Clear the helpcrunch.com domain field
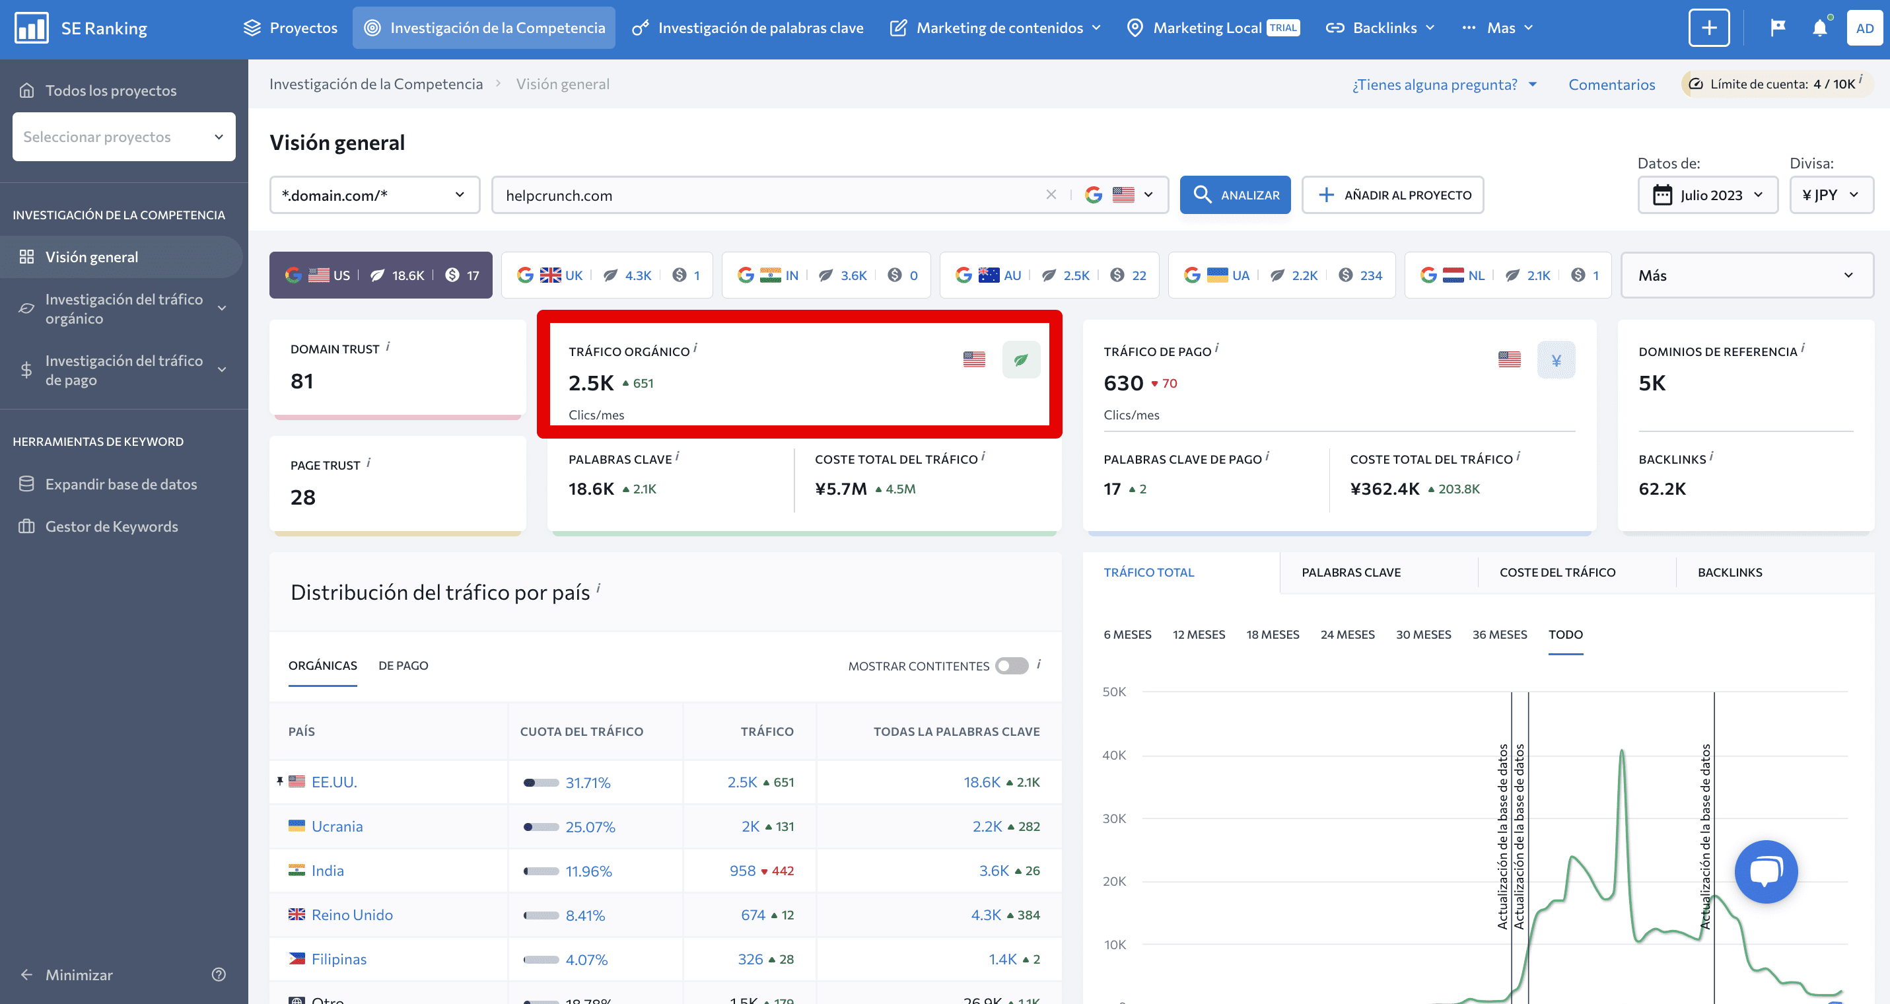1890x1004 pixels. (1051, 194)
